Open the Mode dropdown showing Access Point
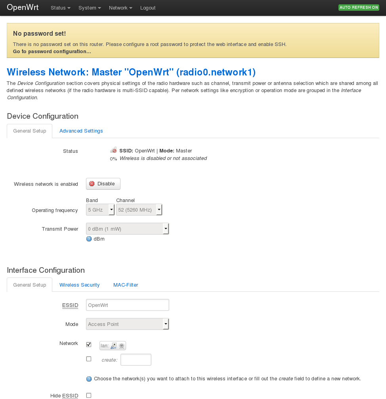386x399 pixels. 128,324
